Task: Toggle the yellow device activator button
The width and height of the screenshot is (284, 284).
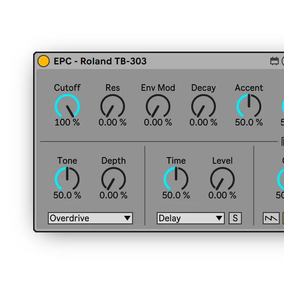Action: 44,61
